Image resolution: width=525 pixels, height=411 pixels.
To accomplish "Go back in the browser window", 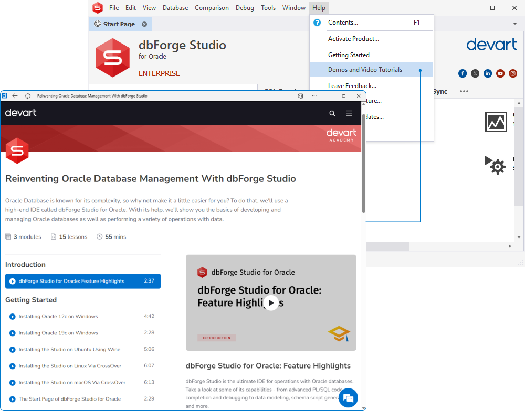I will coord(15,96).
